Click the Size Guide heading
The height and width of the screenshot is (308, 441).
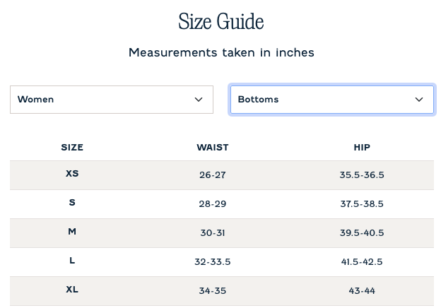[x=221, y=21]
